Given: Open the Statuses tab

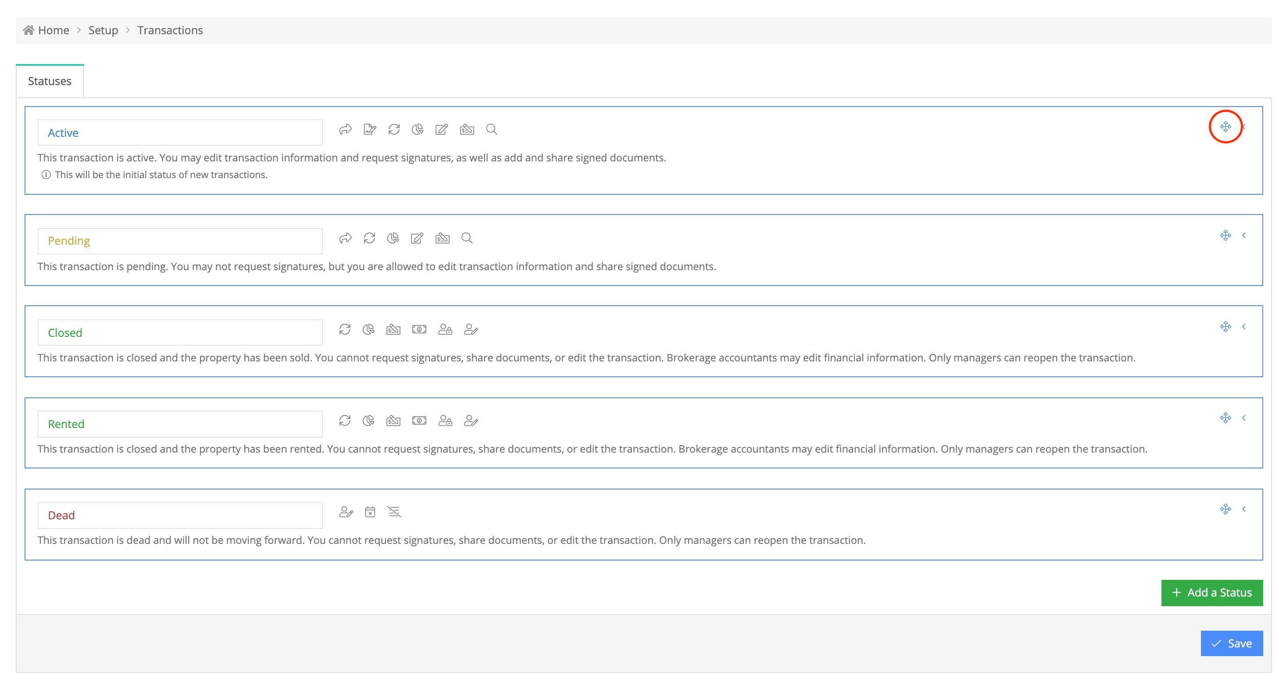Looking at the screenshot, I should [x=50, y=81].
